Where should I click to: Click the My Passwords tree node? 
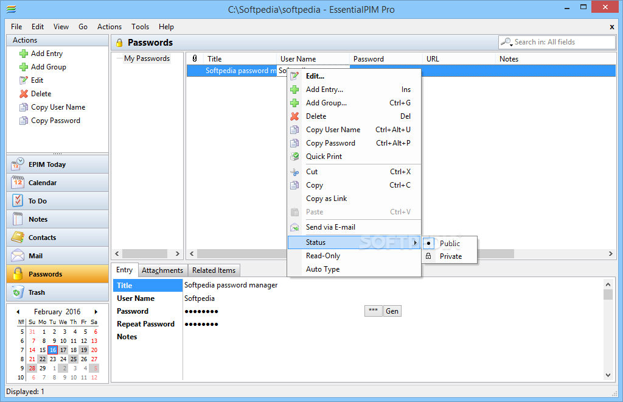147,58
